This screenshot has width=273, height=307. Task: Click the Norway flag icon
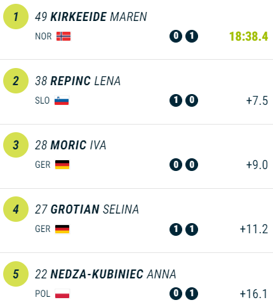[63, 36]
